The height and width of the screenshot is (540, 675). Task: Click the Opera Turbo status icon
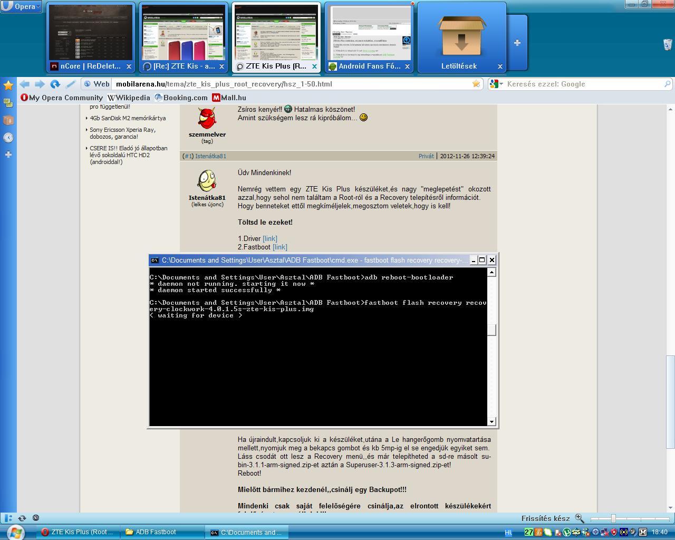36,518
